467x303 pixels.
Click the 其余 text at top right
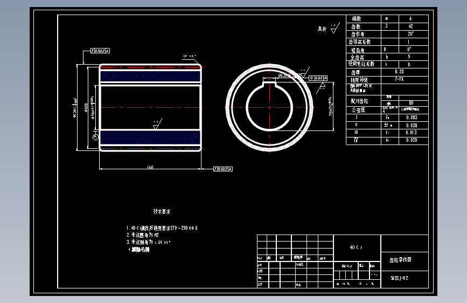322,29
